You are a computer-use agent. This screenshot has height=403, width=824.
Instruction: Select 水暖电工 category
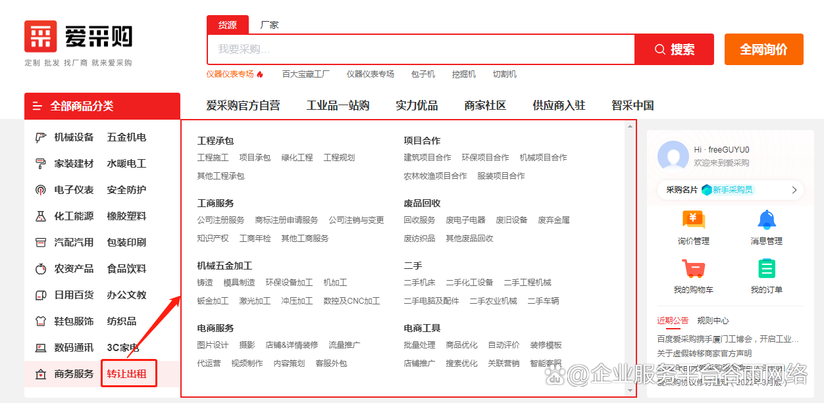point(127,164)
